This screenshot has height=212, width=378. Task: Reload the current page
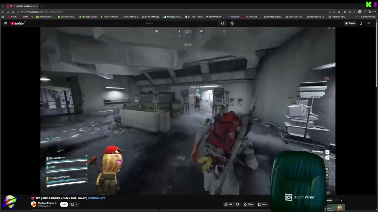click(8, 12)
